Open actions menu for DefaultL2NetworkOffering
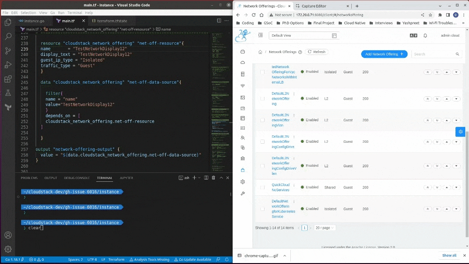Screen dimensions: 469x264 [294, 94]
